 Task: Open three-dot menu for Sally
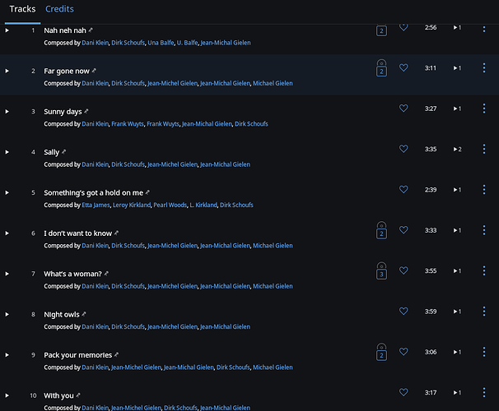(x=484, y=149)
